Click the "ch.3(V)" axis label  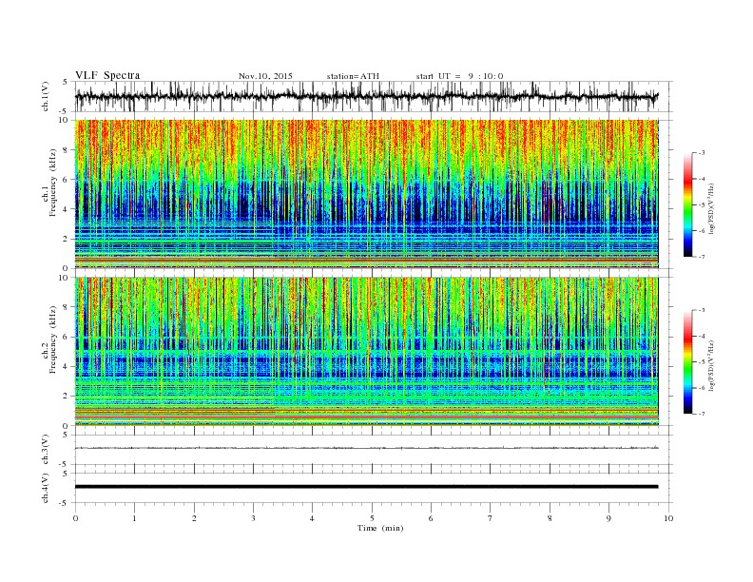[46, 450]
